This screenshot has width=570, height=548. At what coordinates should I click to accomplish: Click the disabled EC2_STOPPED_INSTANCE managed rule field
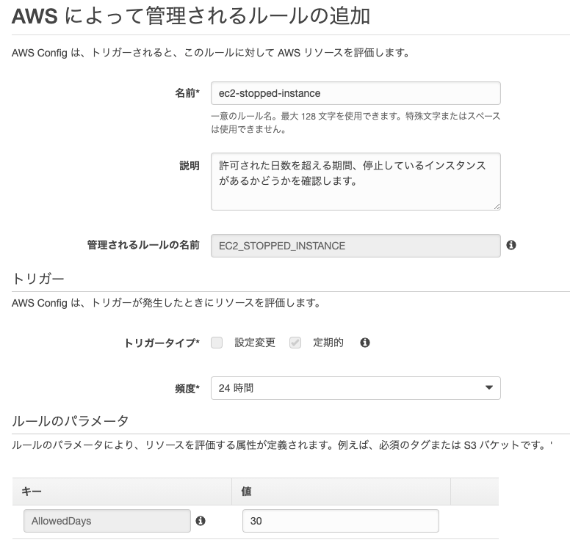356,246
